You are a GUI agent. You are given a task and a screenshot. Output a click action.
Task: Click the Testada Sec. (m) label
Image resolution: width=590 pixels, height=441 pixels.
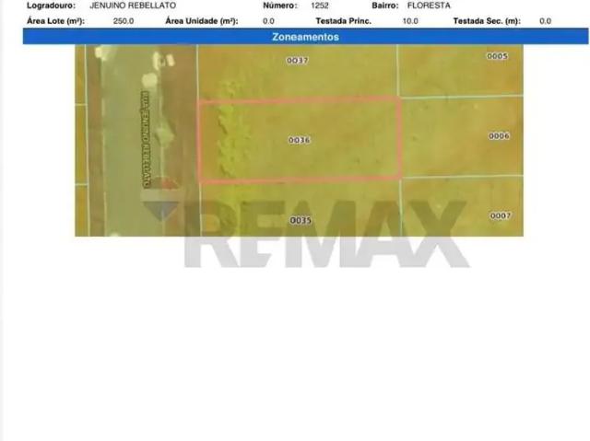click(x=487, y=21)
